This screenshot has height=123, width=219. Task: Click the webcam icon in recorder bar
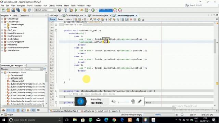coord(133,101)
